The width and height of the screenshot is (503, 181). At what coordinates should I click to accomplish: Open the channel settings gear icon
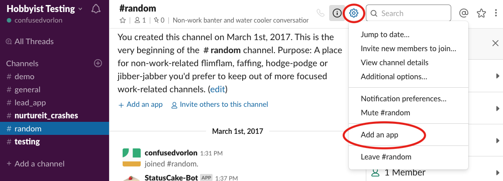[x=354, y=13]
